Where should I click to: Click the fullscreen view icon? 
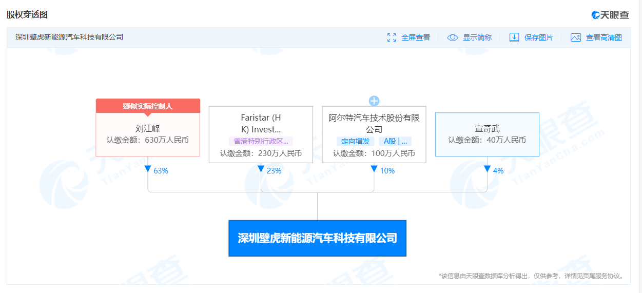pyautogui.click(x=392, y=37)
